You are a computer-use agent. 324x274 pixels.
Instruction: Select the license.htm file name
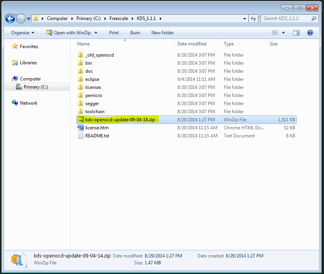[97, 128]
